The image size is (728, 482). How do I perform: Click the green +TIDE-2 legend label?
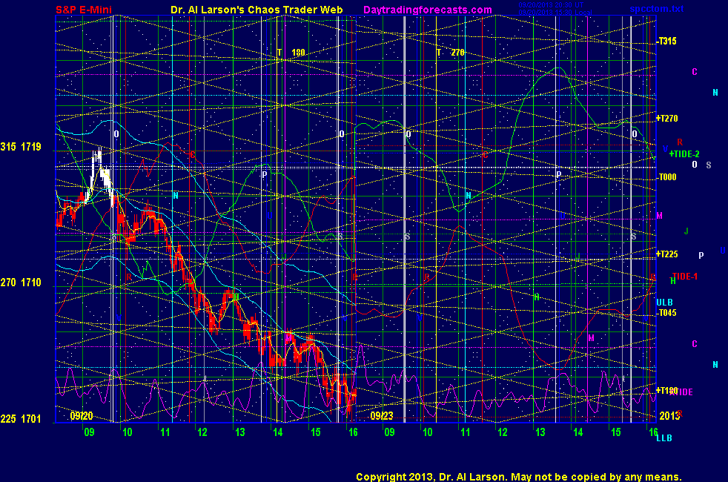click(x=684, y=153)
